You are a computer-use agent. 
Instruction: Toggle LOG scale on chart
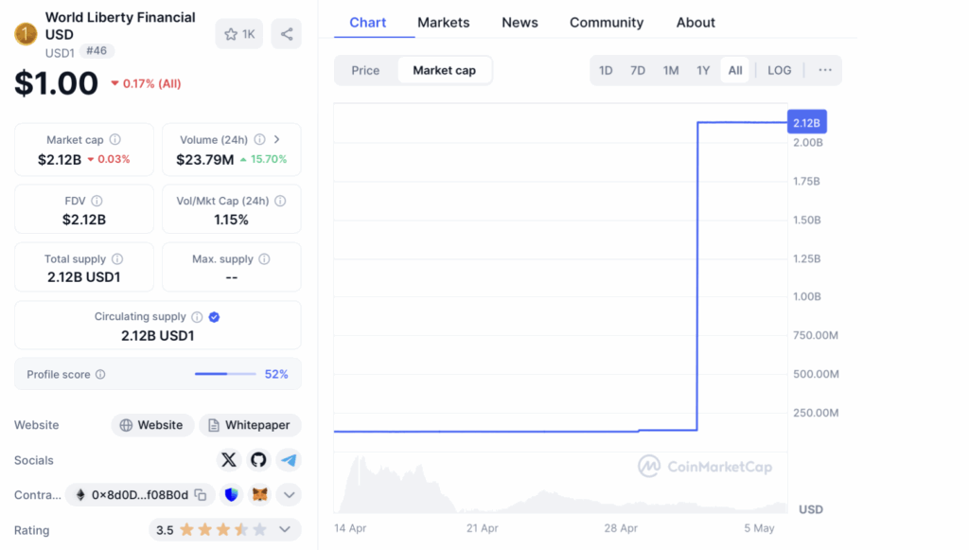tap(780, 70)
